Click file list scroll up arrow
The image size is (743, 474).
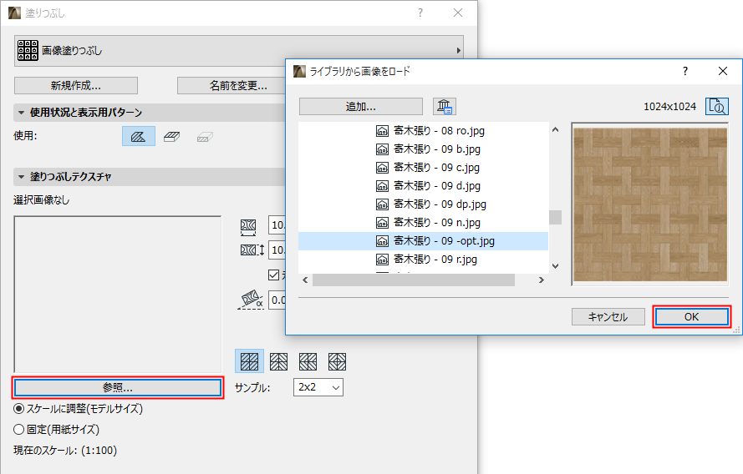[555, 129]
